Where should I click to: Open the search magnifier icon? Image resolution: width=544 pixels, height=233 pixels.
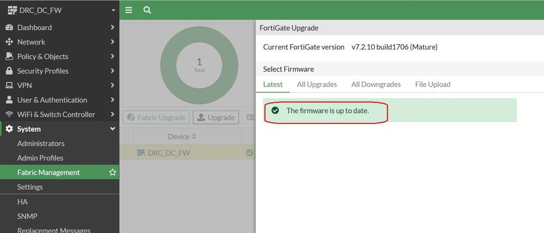click(x=147, y=10)
